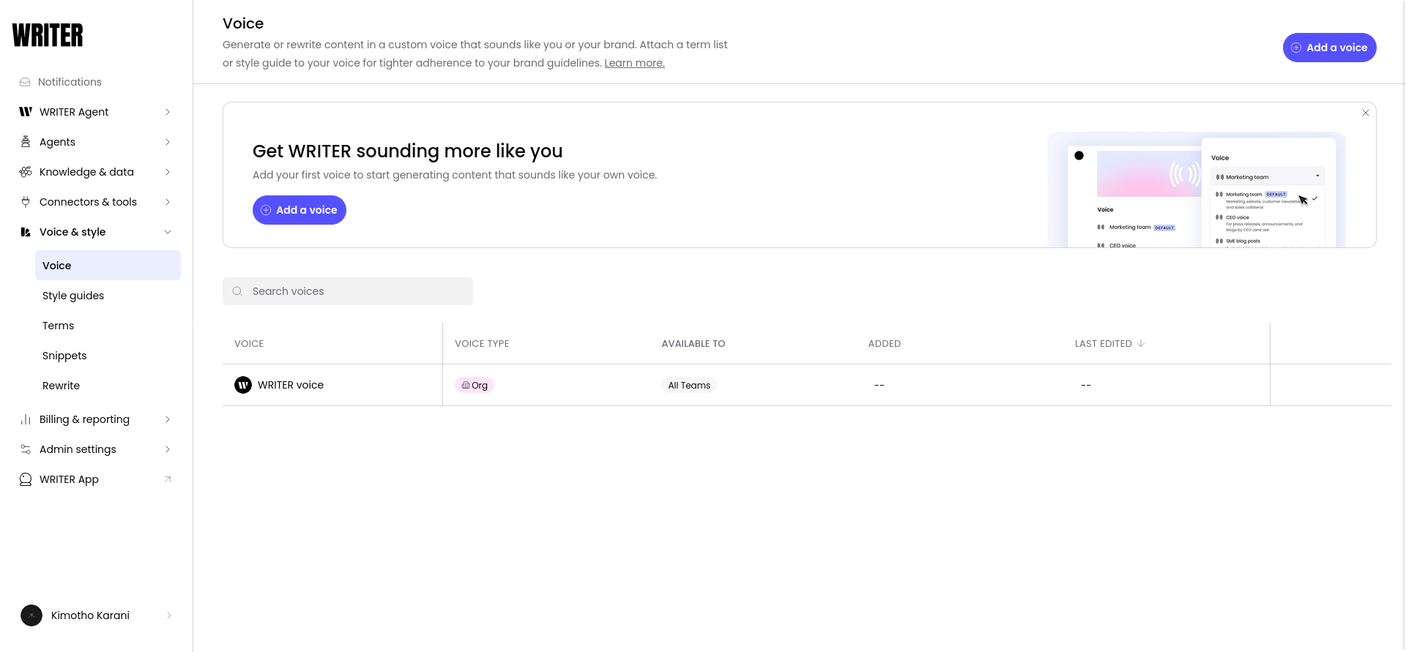This screenshot has width=1406, height=652.
Task: Expand Connectors & tools chevron
Action: 168,202
